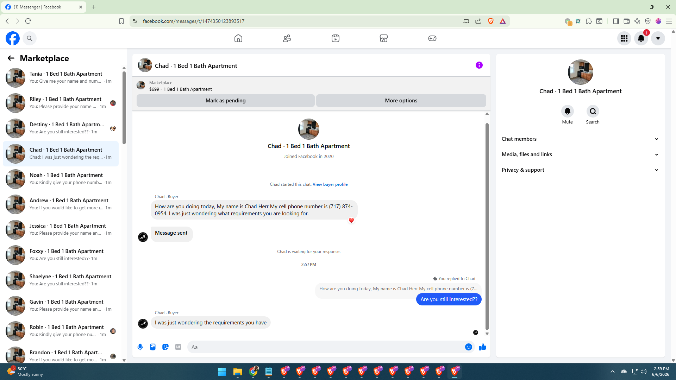This screenshot has width=676, height=380.
Task: Click the Facebook search magnifier icon
Action: (x=30, y=38)
